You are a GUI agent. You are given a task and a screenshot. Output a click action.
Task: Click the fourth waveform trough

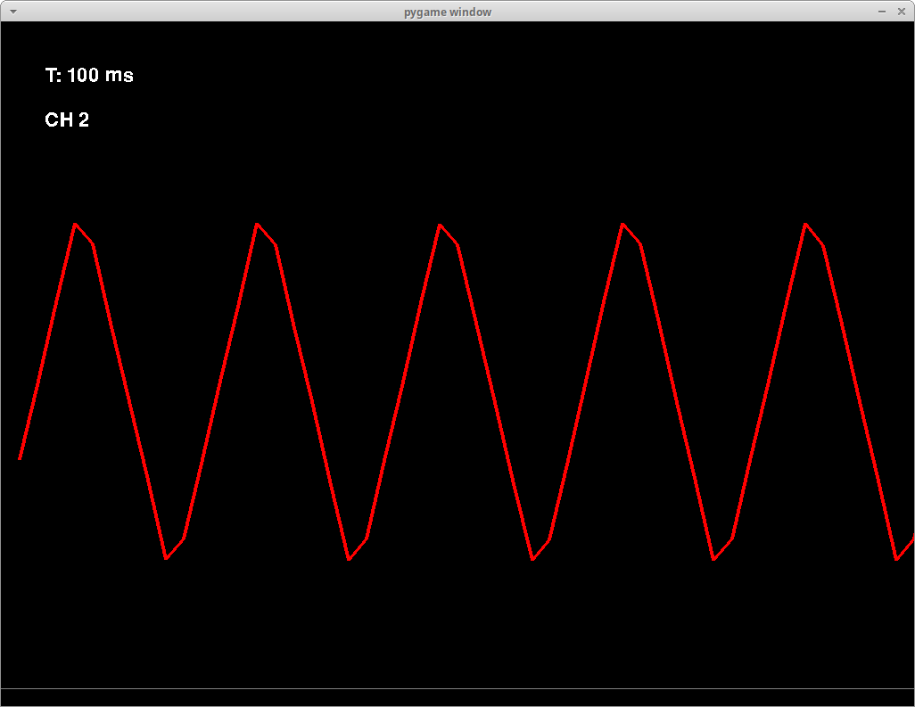713,559
